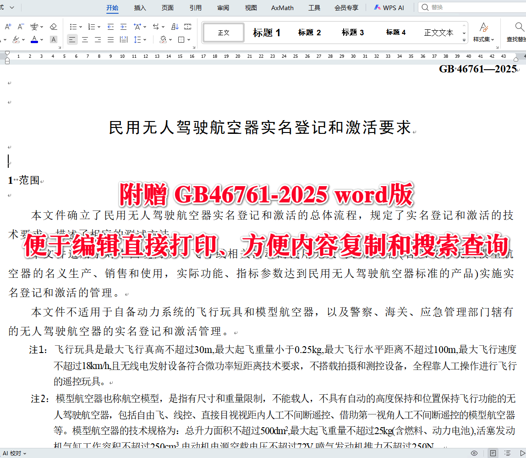Screen dimensions: 526x458
Task: Click the highlight color pen icon
Action: coord(15,39)
